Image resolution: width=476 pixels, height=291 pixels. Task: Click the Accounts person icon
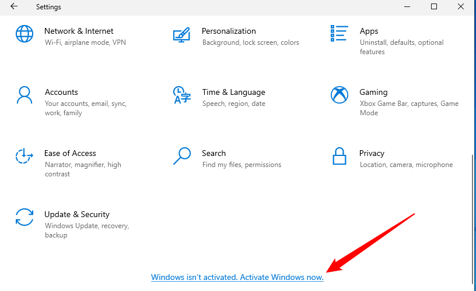click(x=24, y=95)
